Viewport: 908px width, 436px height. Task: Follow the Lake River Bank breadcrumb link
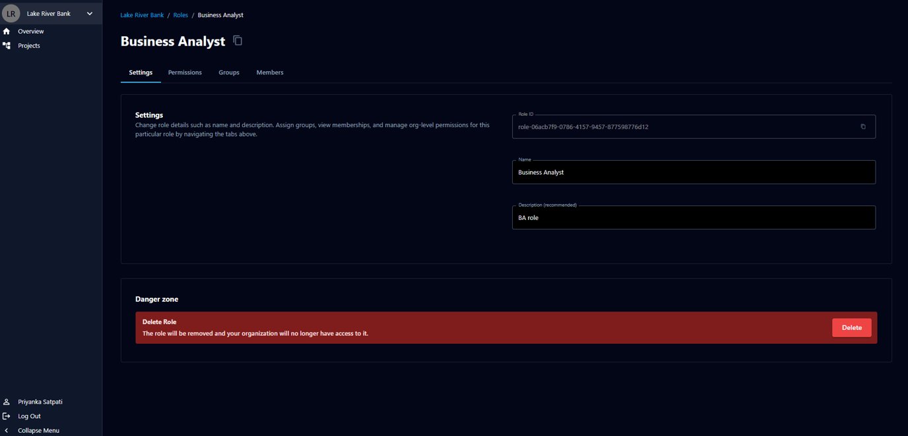(x=142, y=14)
